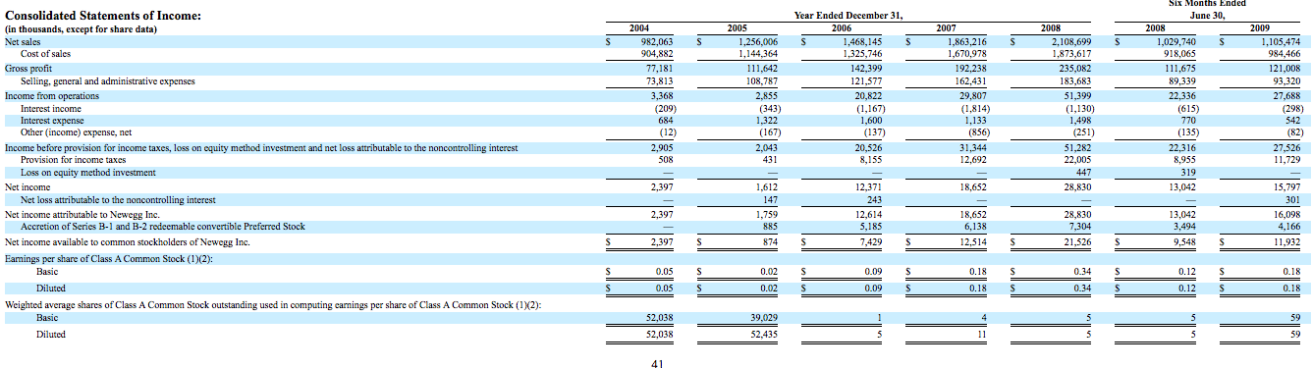
Task: Click net sales value 2,108,699
Action: click(x=1070, y=42)
